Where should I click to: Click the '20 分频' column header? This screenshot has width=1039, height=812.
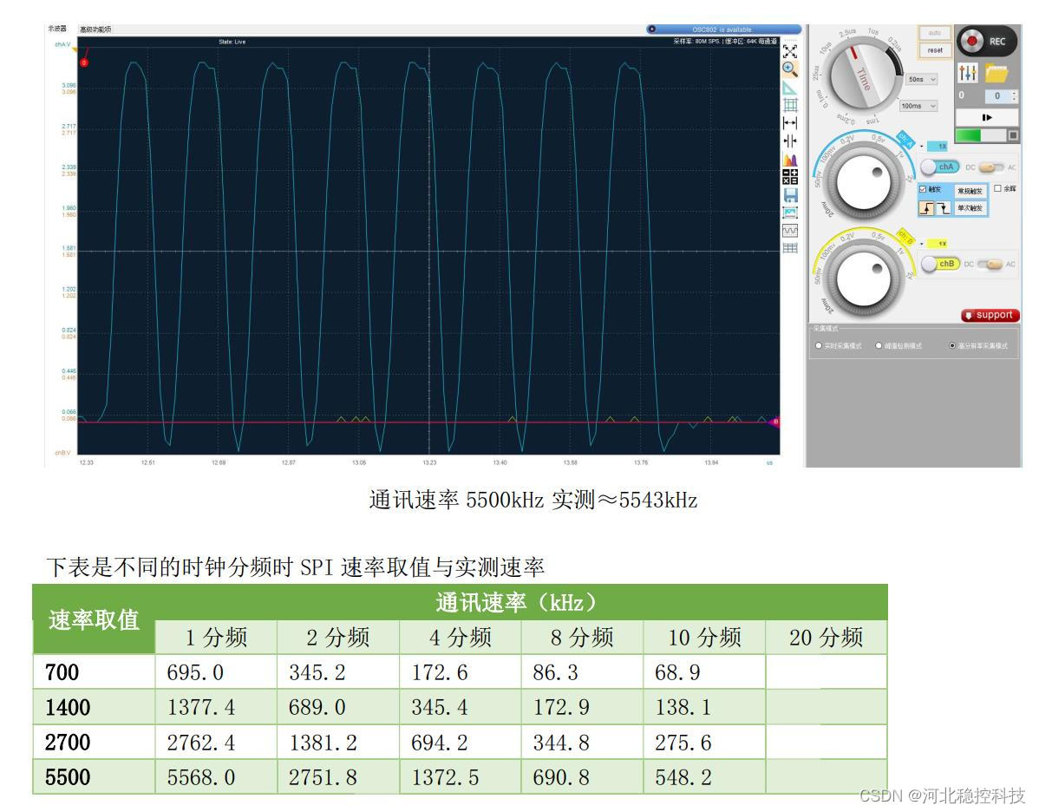tap(827, 638)
